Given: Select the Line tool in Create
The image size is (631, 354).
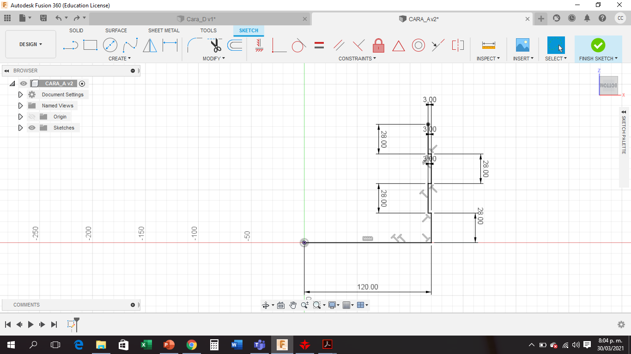Looking at the screenshot, I should click(x=71, y=45).
